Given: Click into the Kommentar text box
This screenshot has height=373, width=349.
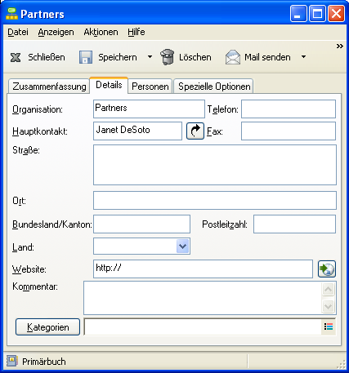Looking at the screenshot, I should coord(203,298).
